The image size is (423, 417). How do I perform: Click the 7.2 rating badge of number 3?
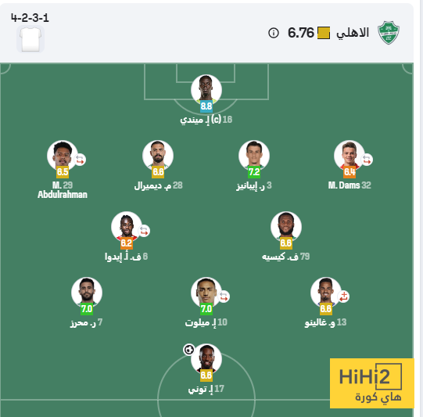coord(254,172)
